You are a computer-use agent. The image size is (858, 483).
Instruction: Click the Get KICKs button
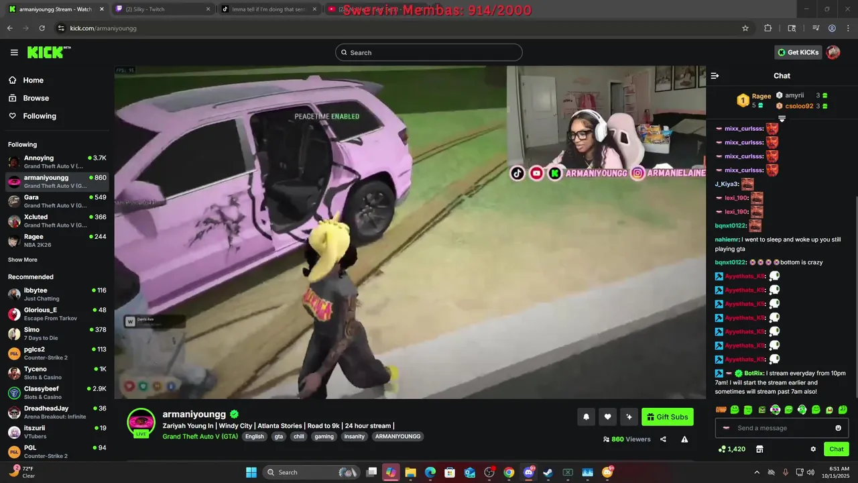click(x=798, y=52)
